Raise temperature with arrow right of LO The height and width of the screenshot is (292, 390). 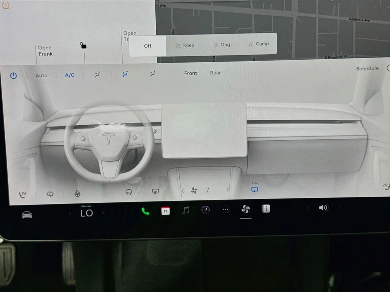point(103,213)
